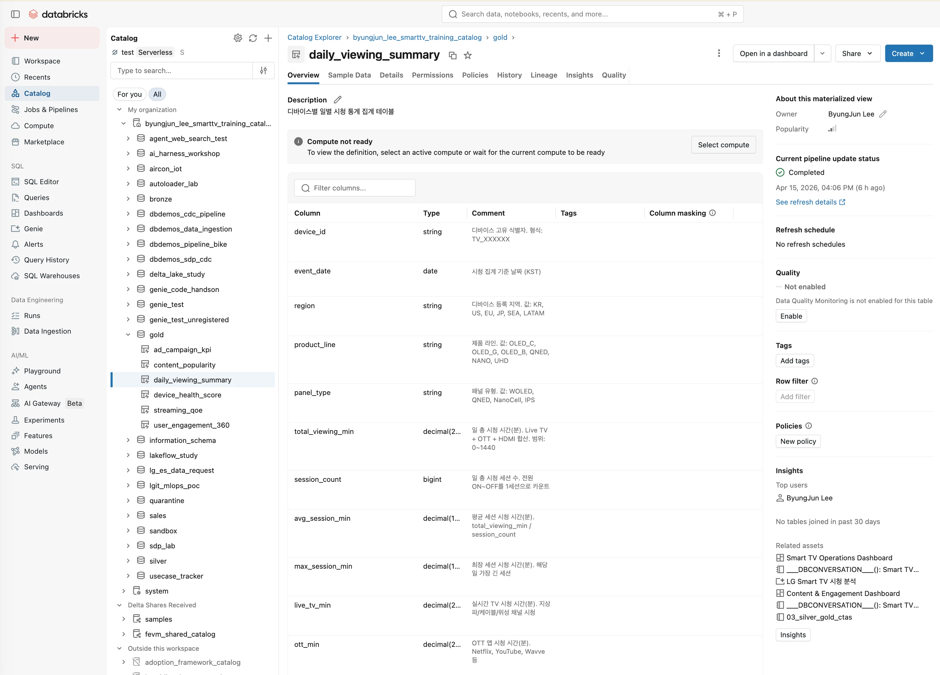Collapse Delta Shares Received section
This screenshot has width=940, height=675.
pyautogui.click(x=119, y=605)
